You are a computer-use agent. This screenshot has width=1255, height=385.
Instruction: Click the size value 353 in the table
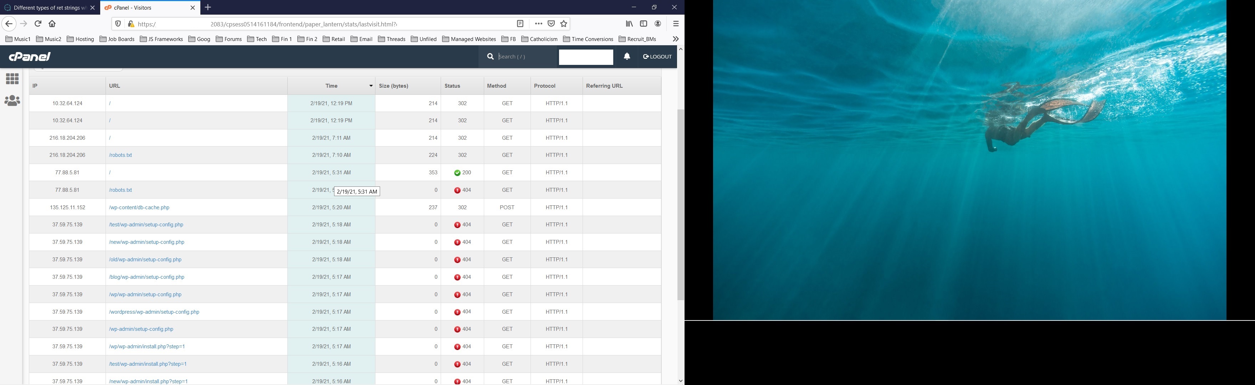[433, 173]
